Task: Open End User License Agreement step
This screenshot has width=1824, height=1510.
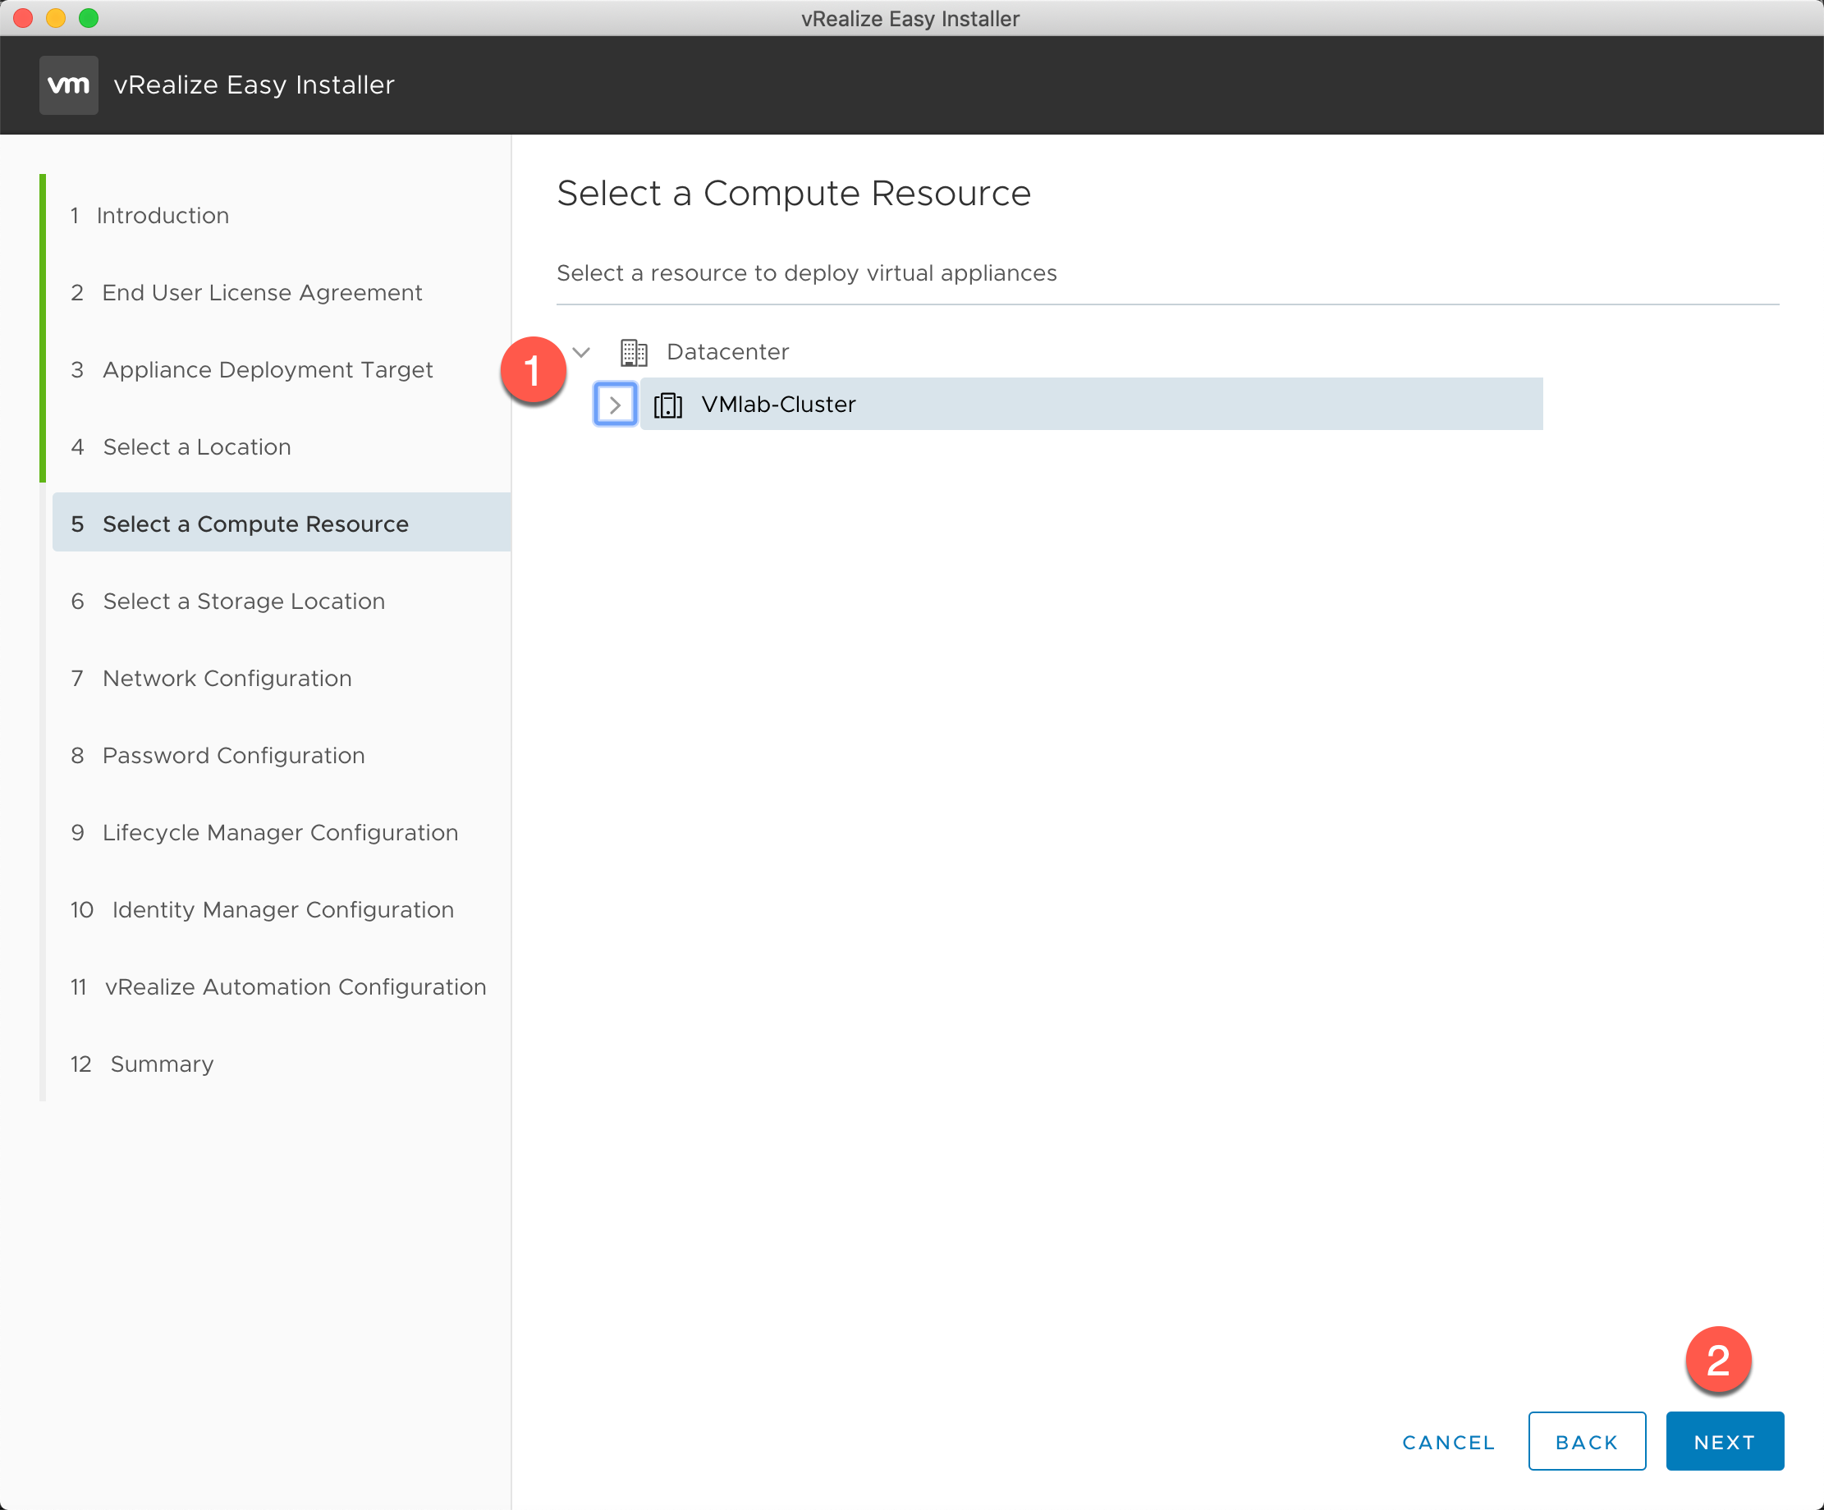Action: (246, 293)
